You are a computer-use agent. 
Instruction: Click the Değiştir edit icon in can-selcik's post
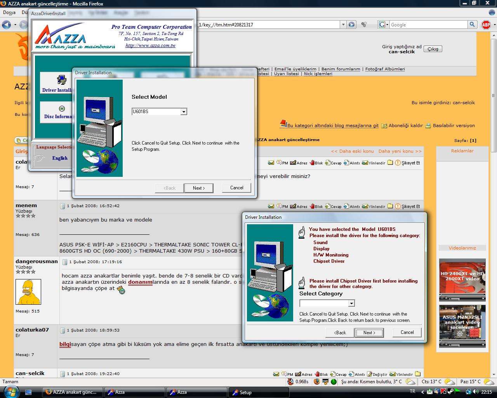(x=369, y=374)
